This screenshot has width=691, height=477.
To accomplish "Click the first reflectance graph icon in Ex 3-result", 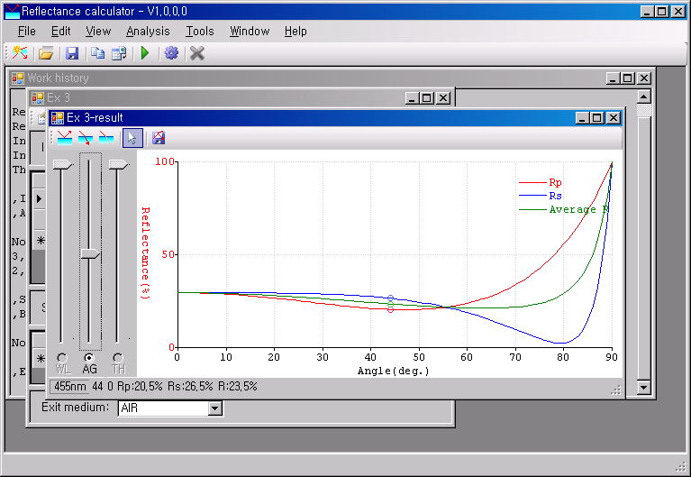I will point(65,138).
